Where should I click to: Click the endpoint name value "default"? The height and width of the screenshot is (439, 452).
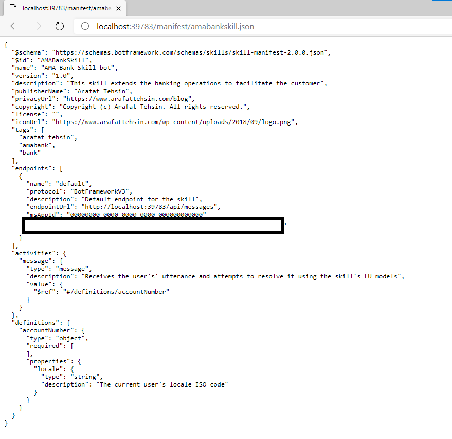(x=72, y=184)
